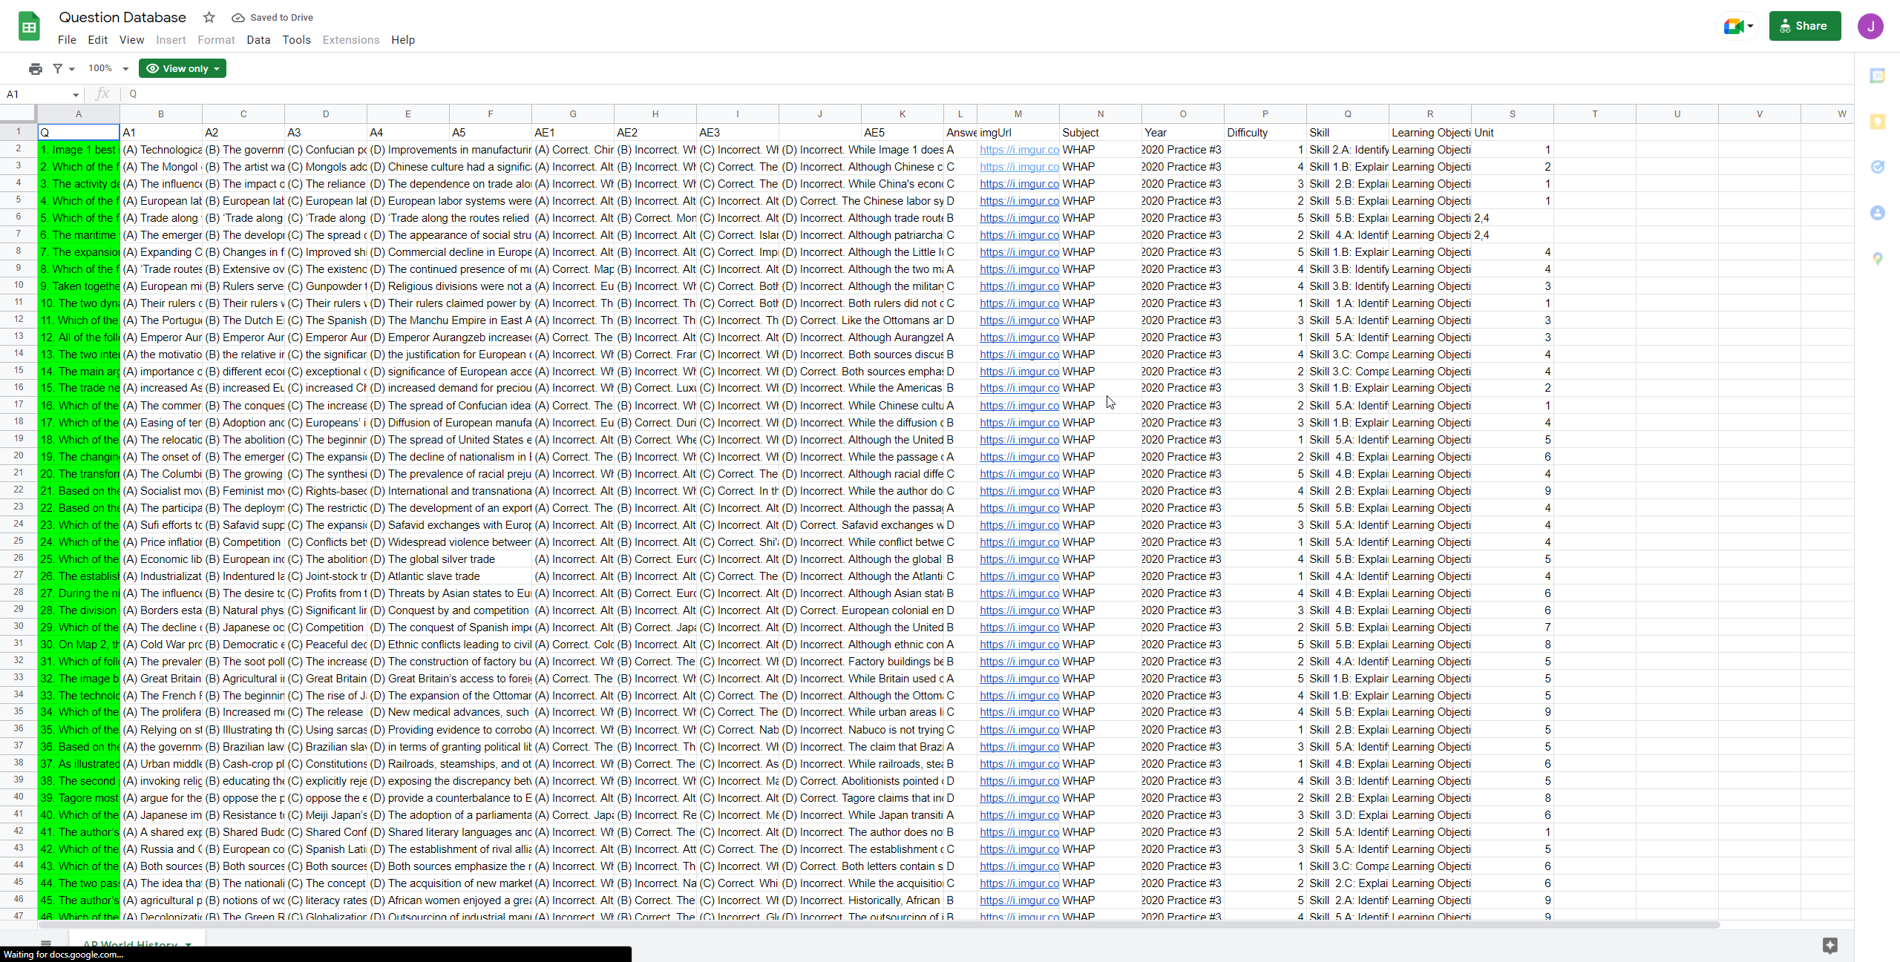Expand the Name box A1 dropdown
The height and width of the screenshot is (962, 1900).
[76, 94]
